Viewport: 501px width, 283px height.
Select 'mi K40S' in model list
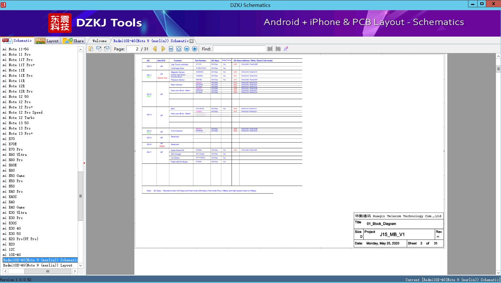tap(10, 197)
